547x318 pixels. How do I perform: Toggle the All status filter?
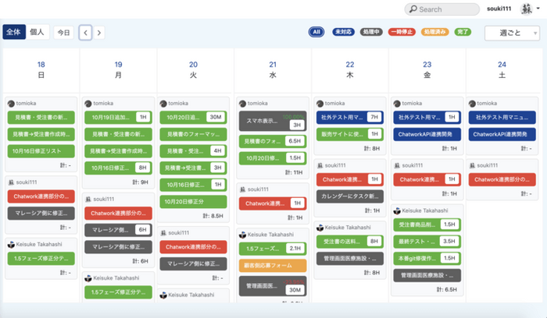click(x=316, y=32)
